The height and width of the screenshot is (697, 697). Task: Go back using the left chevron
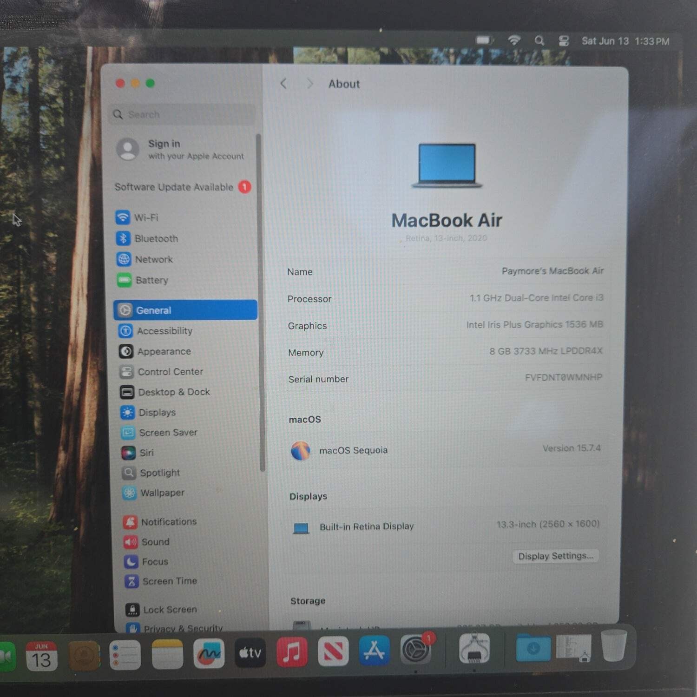(x=283, y=84)
